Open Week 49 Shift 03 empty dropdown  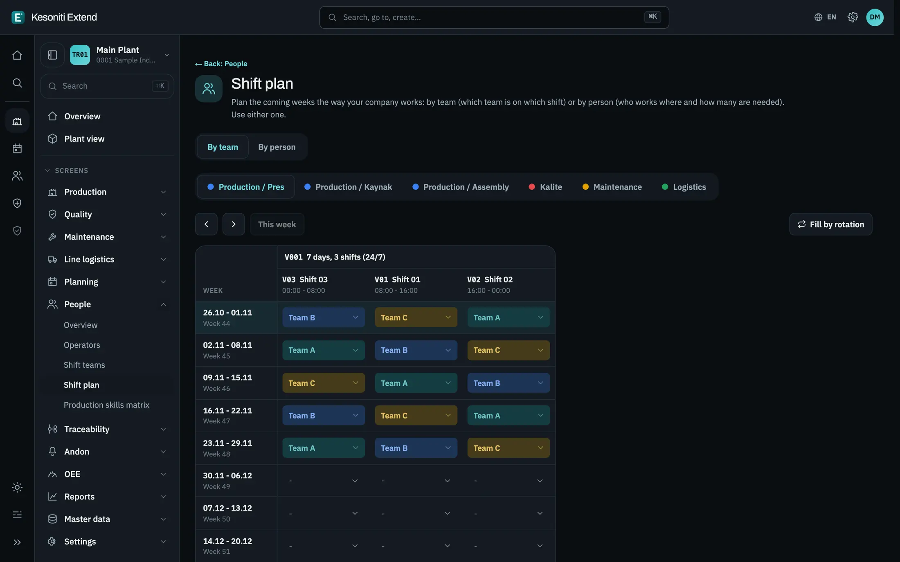(x=324, y=481)
